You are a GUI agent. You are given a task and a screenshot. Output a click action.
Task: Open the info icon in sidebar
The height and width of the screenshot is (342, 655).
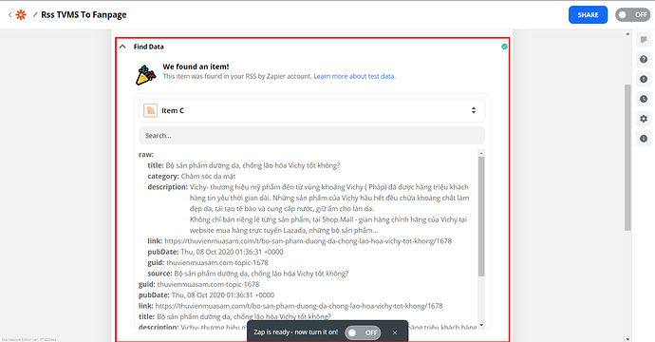click(644, 139)
